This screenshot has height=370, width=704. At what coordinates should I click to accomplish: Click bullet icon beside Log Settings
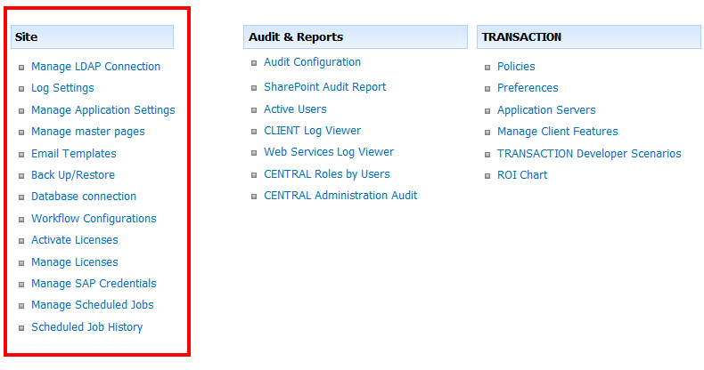coord(21,89)
